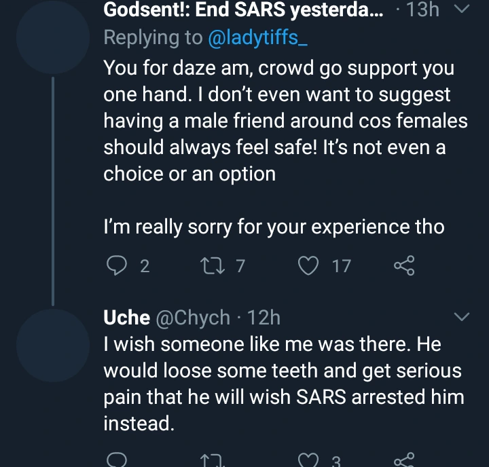Share Godsent's tweet using share icon
Viewport: 489px width, 467px height.
coord(403,266)
